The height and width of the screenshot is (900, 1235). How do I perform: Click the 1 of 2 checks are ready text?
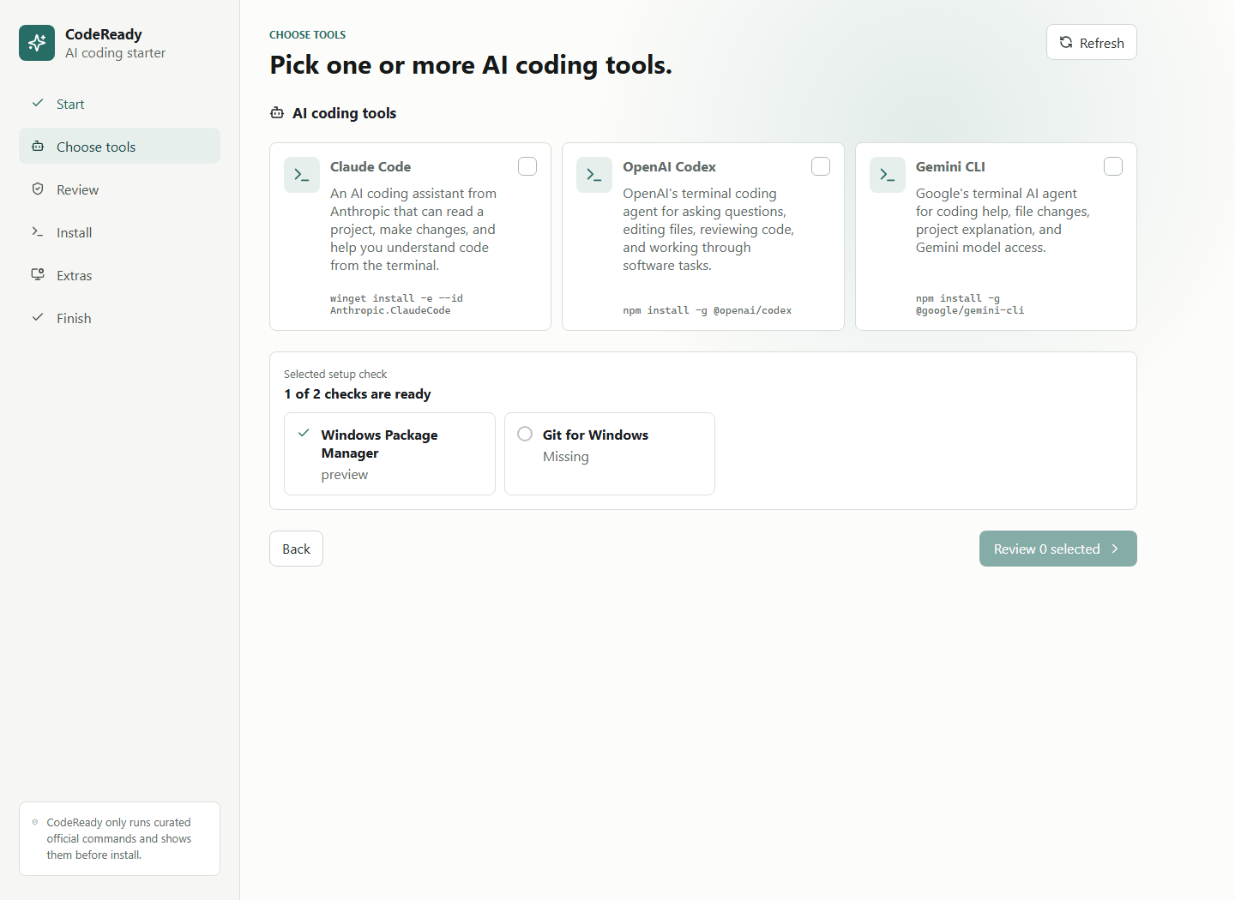(x=358, y=393)
